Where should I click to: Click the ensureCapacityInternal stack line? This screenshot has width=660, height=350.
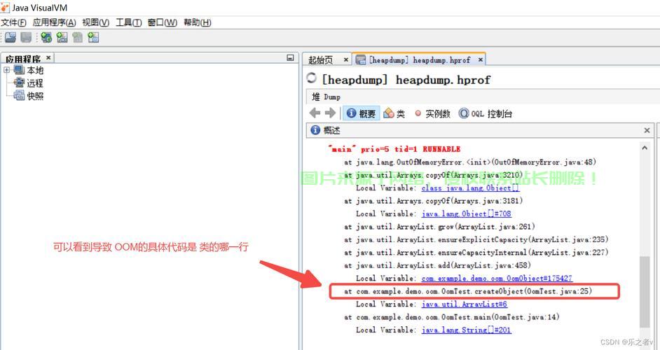476,252
